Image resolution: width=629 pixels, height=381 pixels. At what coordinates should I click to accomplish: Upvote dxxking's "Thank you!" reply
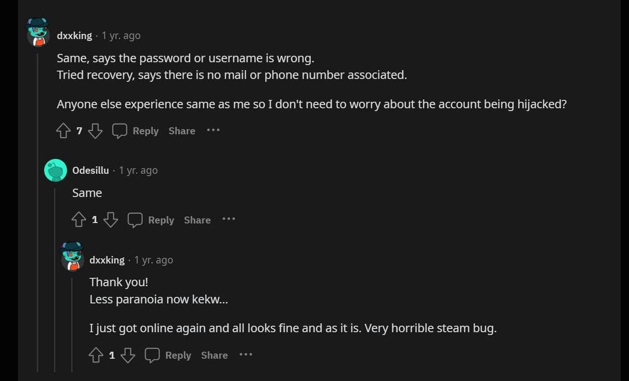coord(96,355)
